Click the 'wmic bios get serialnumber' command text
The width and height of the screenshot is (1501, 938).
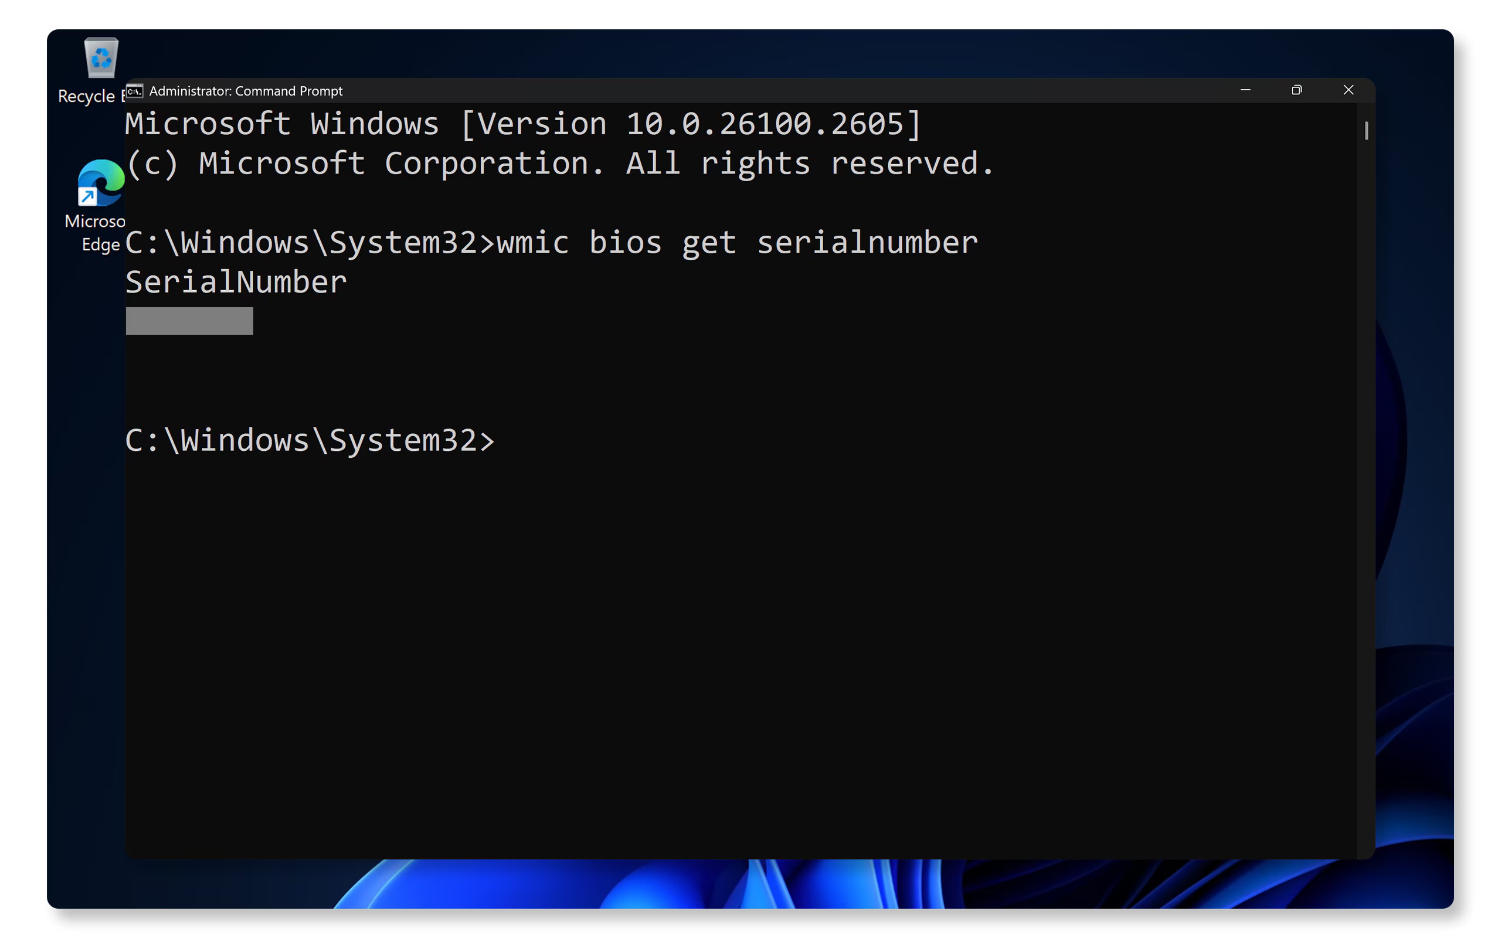pos(736,243)
